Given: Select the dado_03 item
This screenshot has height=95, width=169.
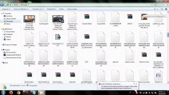Looking at the screenshot, I should click(x=115, y=62).
